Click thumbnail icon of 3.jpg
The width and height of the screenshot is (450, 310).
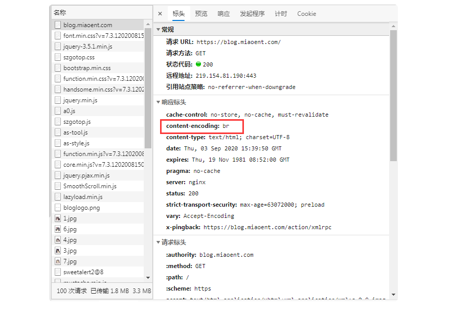point(58,251)
